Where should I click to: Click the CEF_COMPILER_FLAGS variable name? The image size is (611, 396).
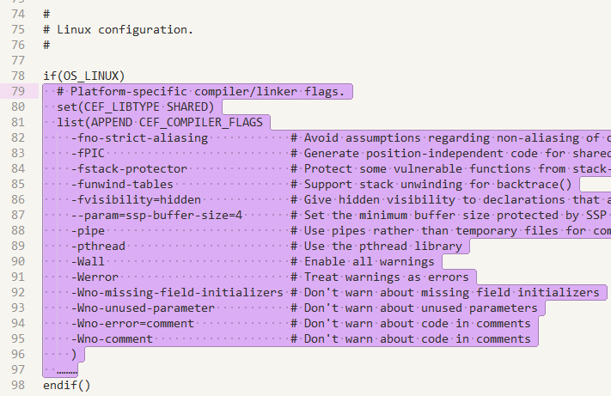(x=208, y=122)
